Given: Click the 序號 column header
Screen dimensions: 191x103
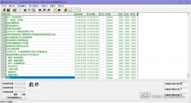Looking at the screenshot, I should [4, 14].
